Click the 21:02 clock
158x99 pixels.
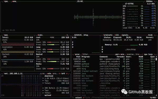pos(80,1)
